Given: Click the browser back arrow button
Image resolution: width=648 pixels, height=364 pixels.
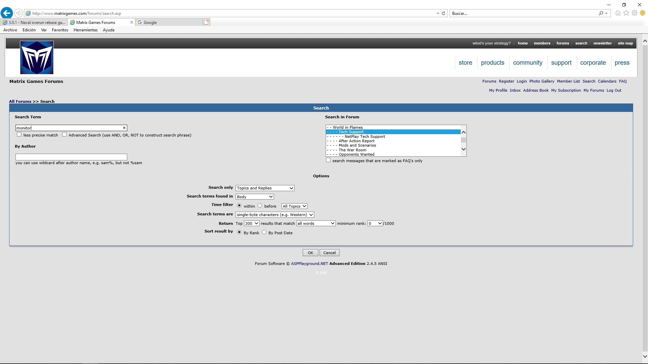Looking at the screenshot, I should [x=7, y=13].
